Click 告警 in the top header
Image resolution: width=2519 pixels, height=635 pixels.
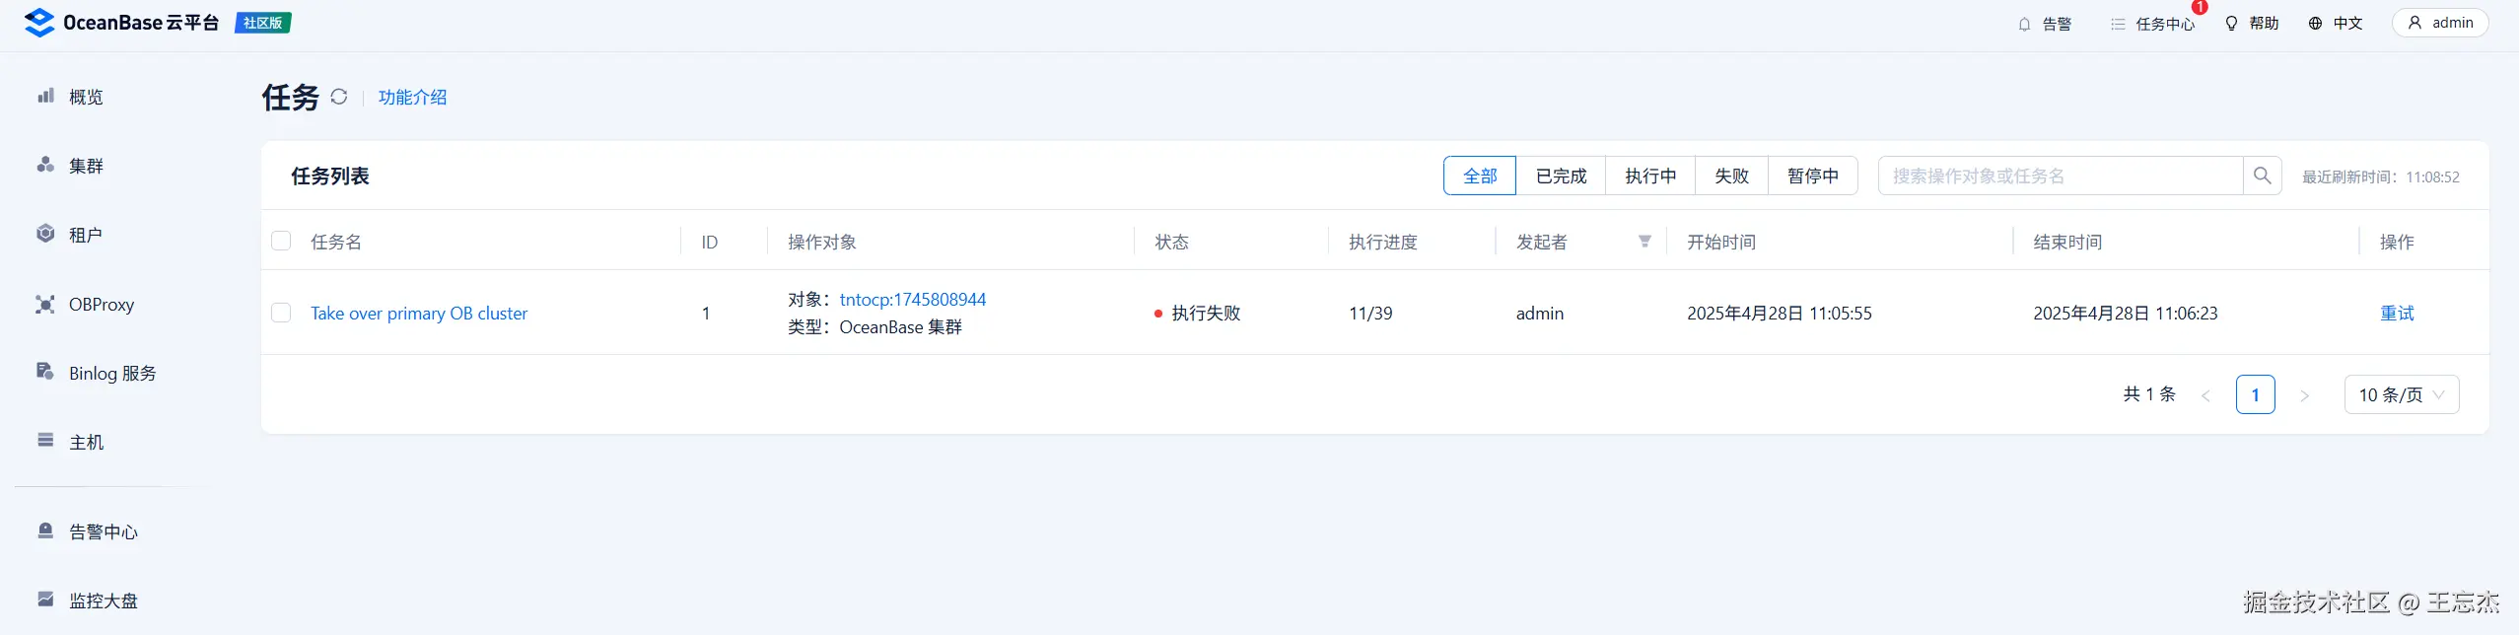tap(2057, 24)
